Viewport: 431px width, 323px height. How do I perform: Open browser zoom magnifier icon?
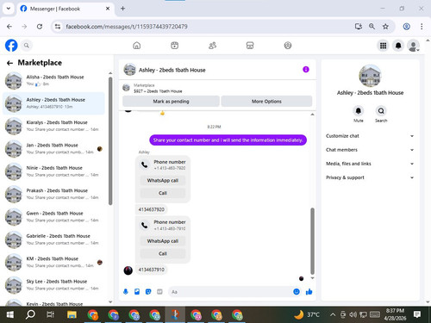pyautogui.click(x=372, y=27)
